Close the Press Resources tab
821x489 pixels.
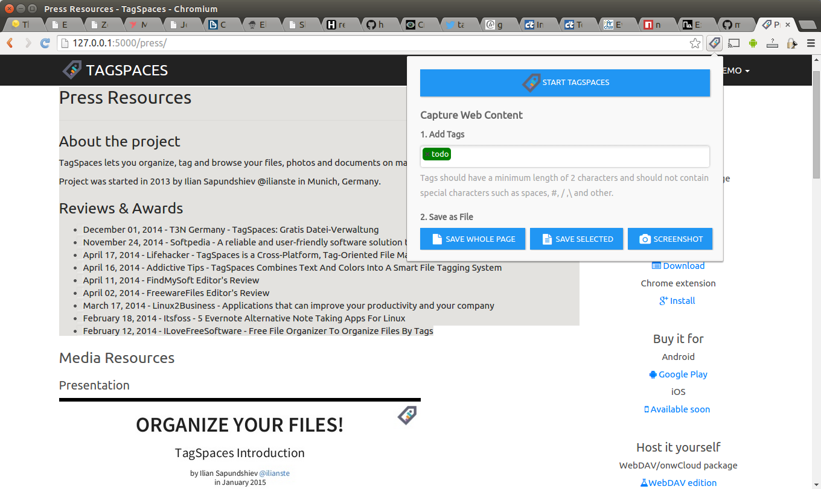788,25
